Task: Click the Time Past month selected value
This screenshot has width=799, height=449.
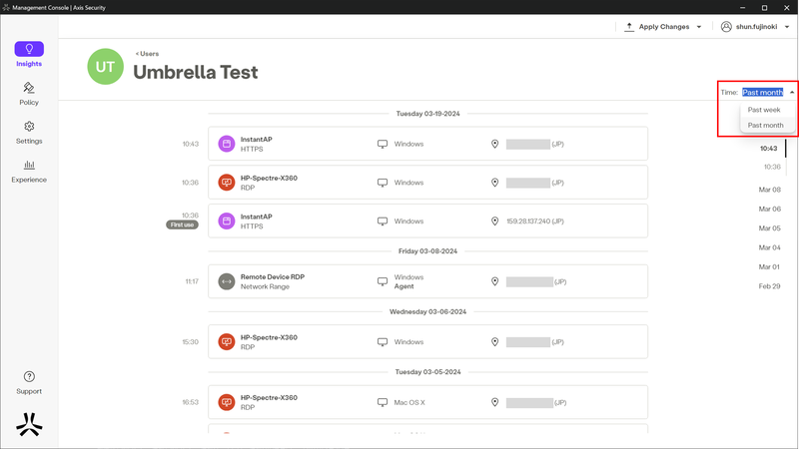Action: pyautogui.click(x=763, y=92)
